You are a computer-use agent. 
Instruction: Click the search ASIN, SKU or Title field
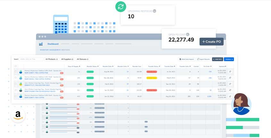pyautogui.click(x=31, y=59)
